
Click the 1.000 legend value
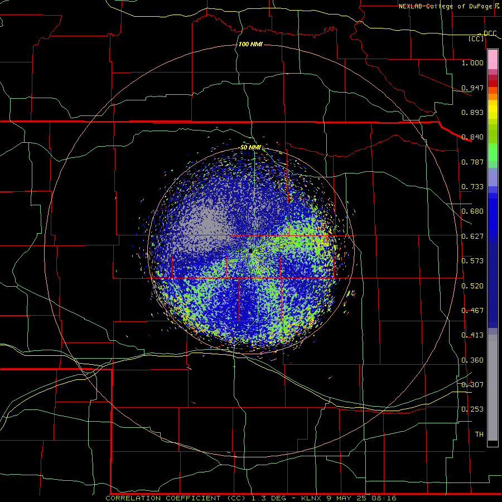point(472,62)
